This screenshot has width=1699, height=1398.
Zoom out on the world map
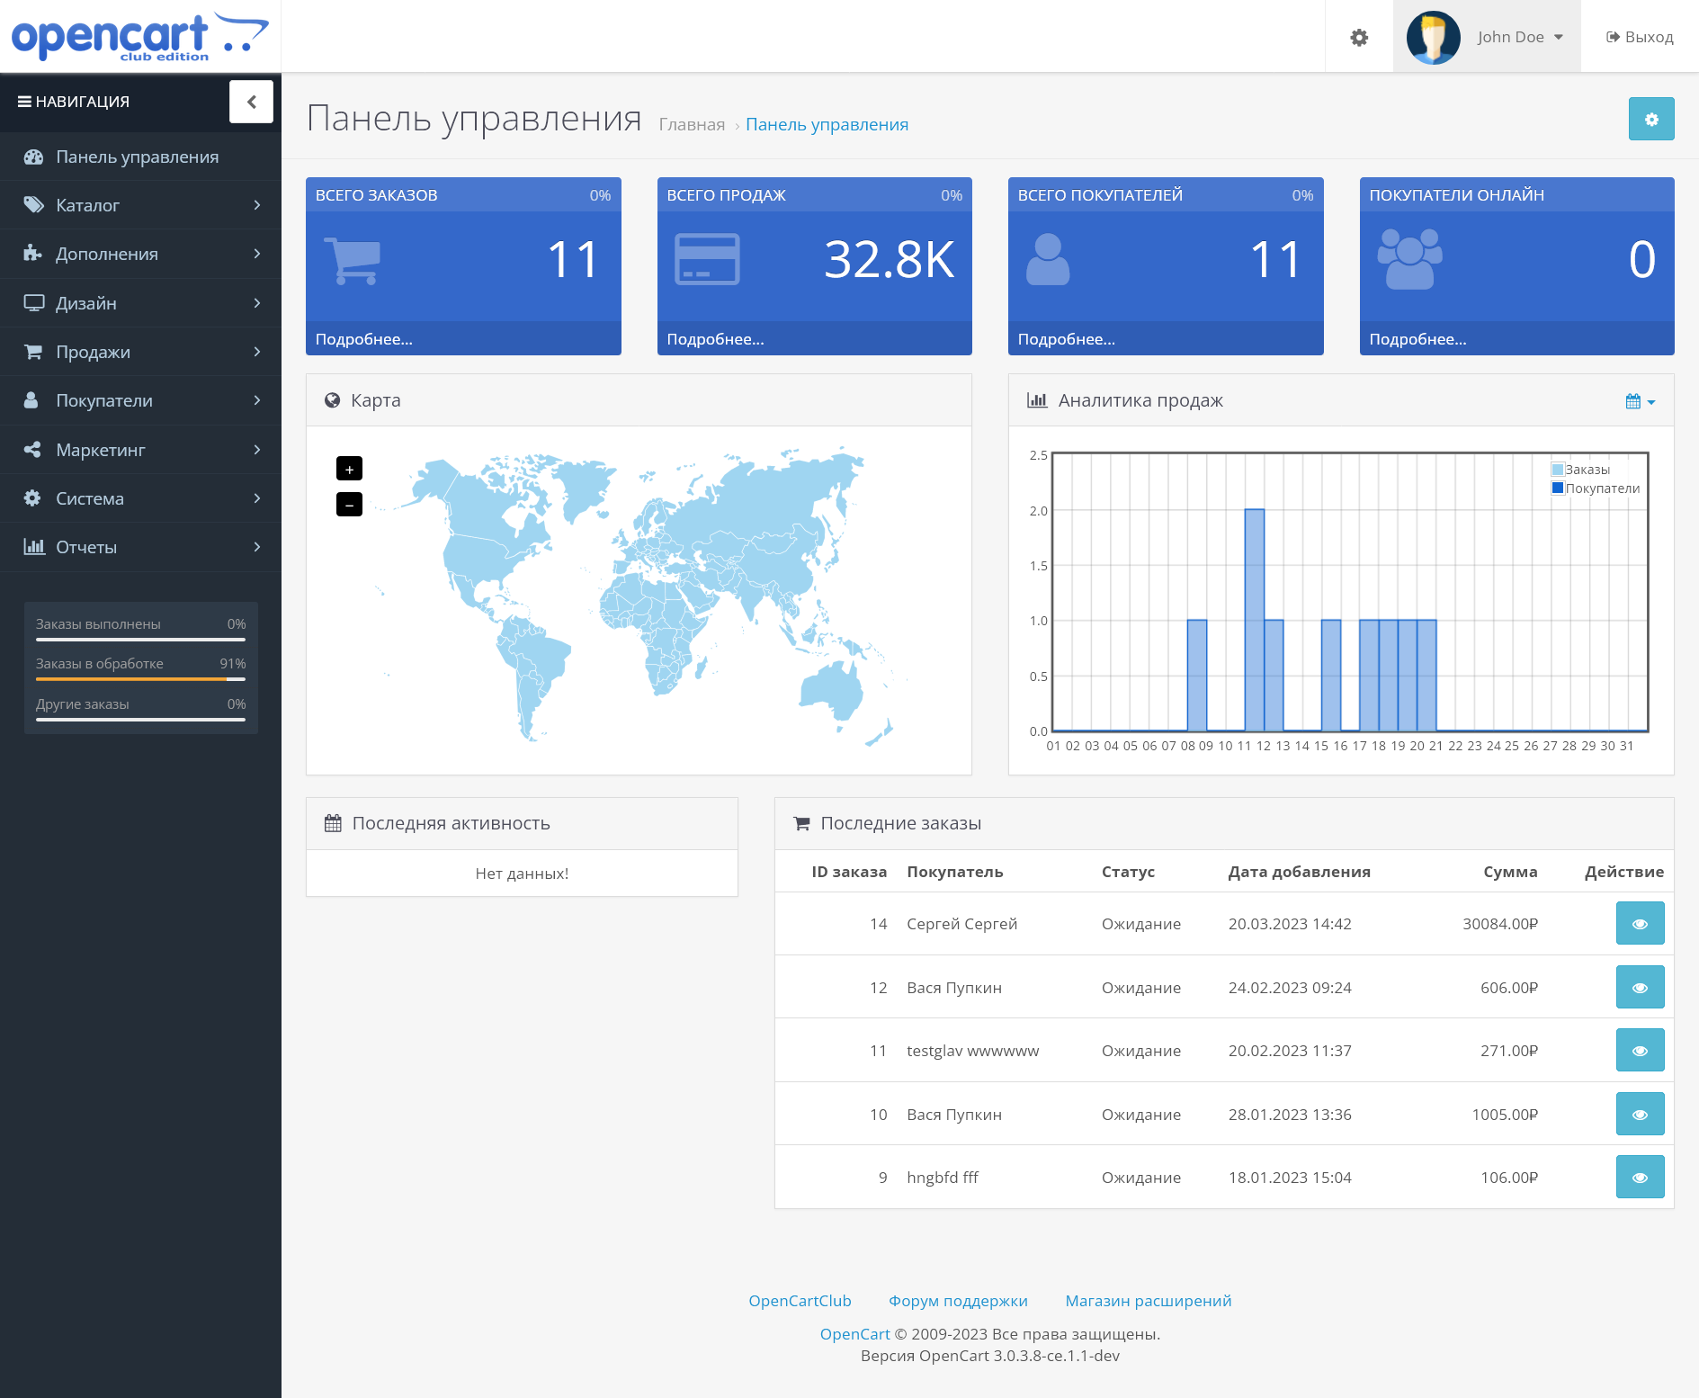(x=349, y=505)
